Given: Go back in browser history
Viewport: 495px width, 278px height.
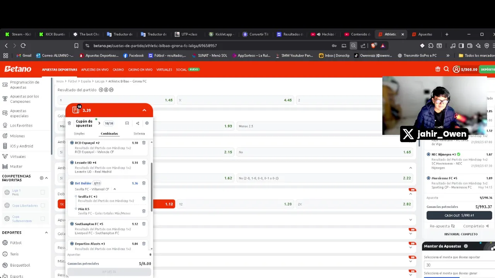Looking at the screenshot, I should 6,46.
